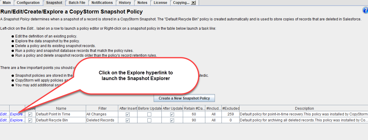This screenshot has width=368, height=140.
Task: Click Create a New Snapshot Policy button
Action: (x=184, y=98)
